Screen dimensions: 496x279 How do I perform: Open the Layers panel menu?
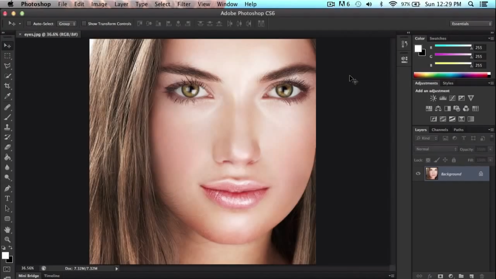click(491, 130)
